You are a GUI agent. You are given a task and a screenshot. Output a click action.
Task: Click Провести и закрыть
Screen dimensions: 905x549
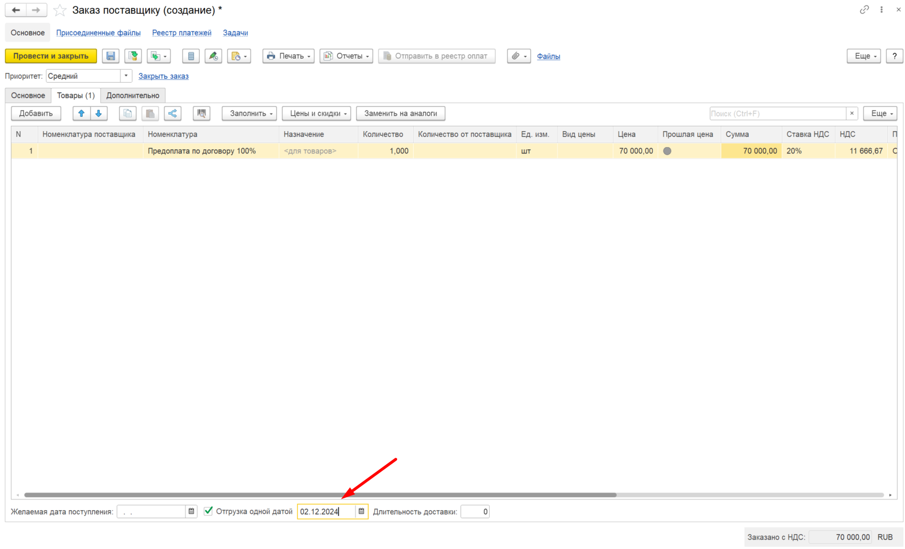pos(51,56)
